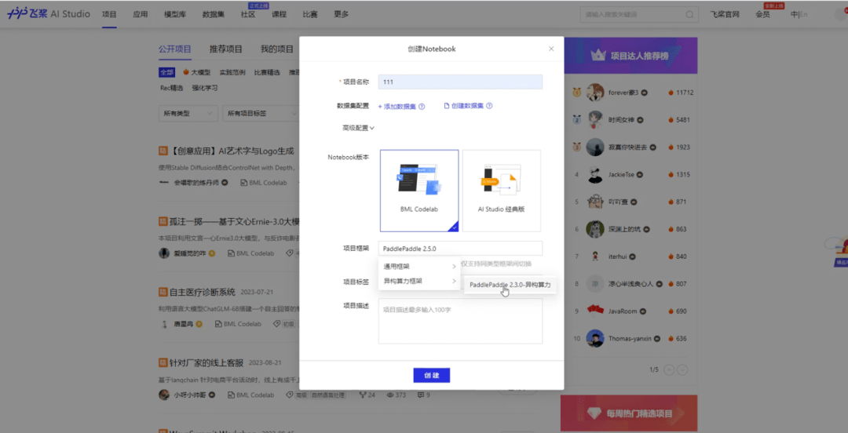This screenshot has height=433, width=848.
Task: Click the 项目描述 text area
Action: click(x=460, y=321)
